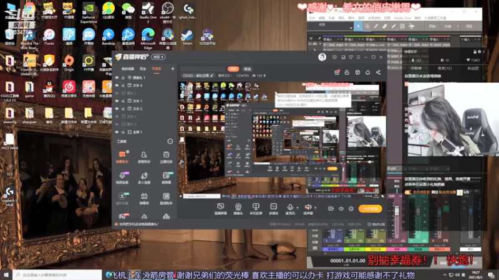Click the stream preview canvas
This screenshot has width=499, height=280.
click(x=282, y=140)
